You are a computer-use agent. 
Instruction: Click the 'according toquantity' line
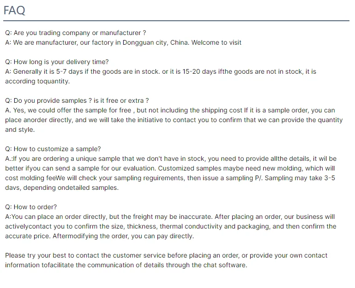[x=37, y=81]
